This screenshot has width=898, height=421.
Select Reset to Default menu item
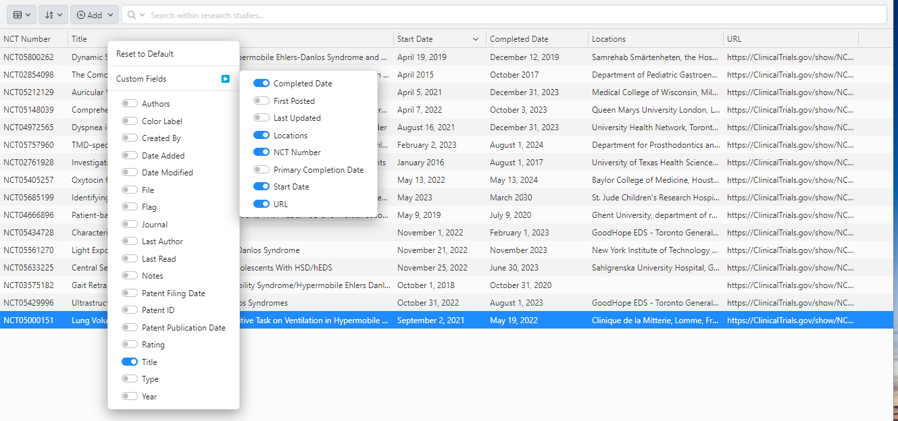(145, 53)
